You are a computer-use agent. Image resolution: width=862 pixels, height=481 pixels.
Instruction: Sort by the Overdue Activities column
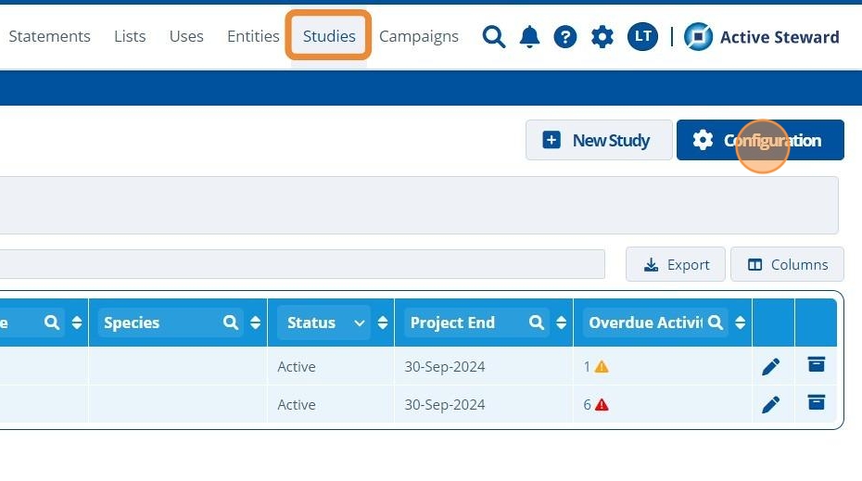pyautogui.click(x=740, y=323)
